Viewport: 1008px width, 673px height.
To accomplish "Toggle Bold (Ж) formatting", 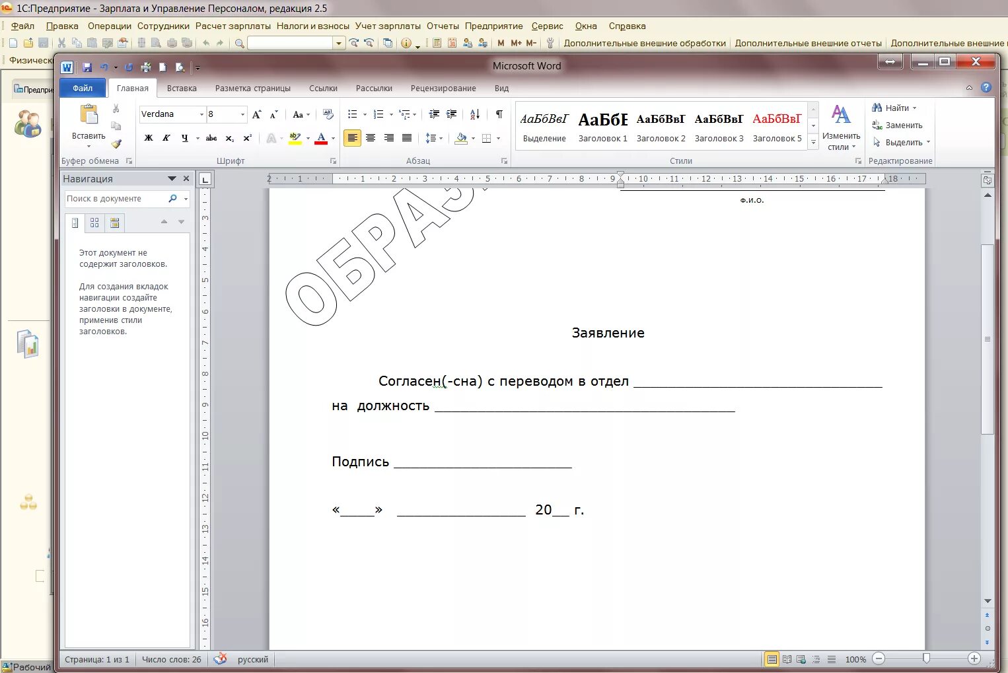I will click(149, 138).
